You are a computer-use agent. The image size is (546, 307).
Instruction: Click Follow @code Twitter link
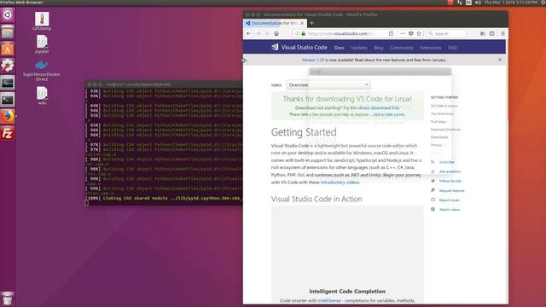[x=450, y=181]
